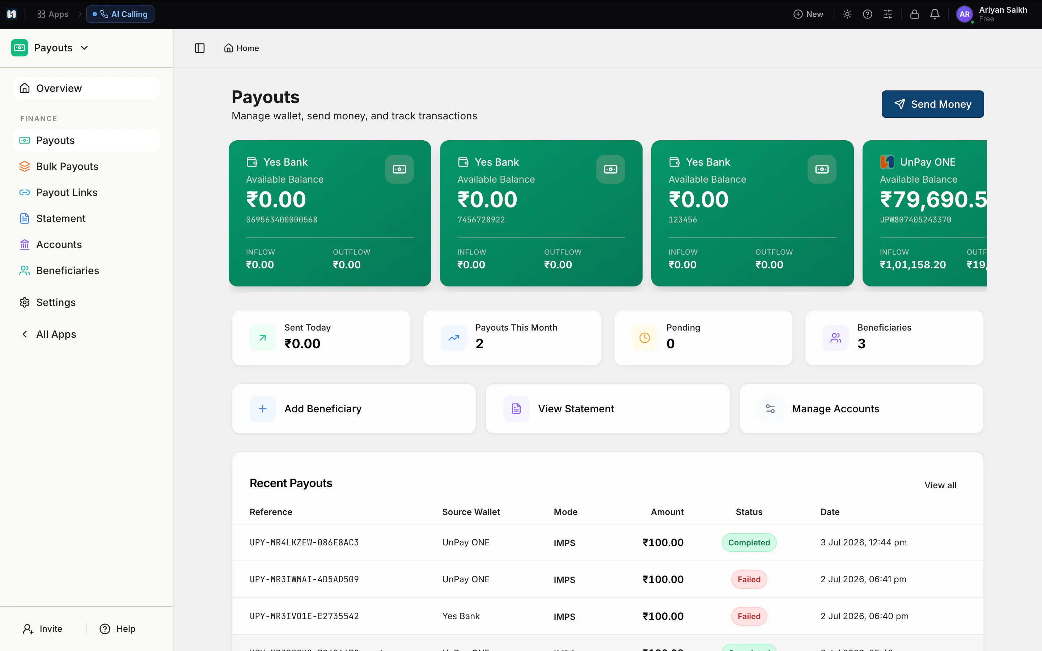
Task: Click the ₹79,690 UnPay ONE balance
Action: 933,199
